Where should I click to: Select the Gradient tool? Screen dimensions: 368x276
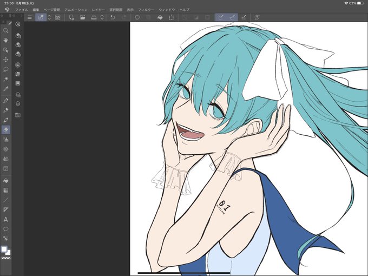[6, 190]
